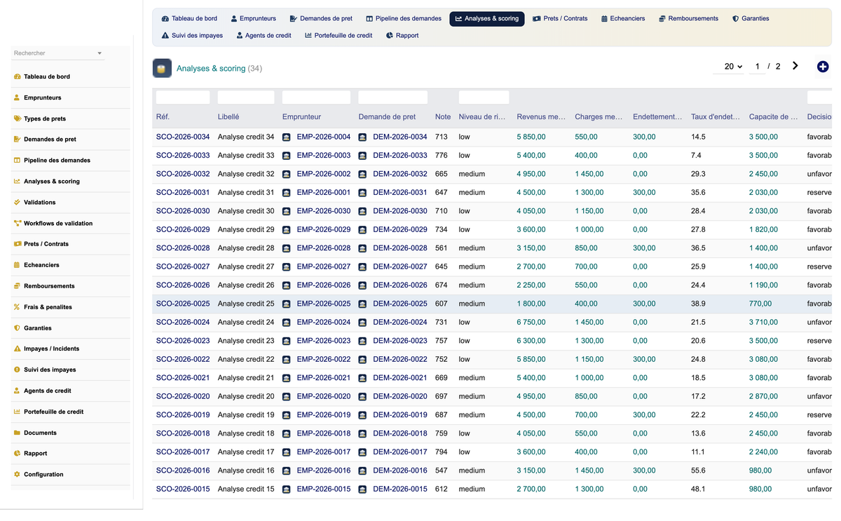Viewport: 841px width, 521px height.
Task: Open Suivi des impayes in the sidebar
Action: tap(50, 370)
